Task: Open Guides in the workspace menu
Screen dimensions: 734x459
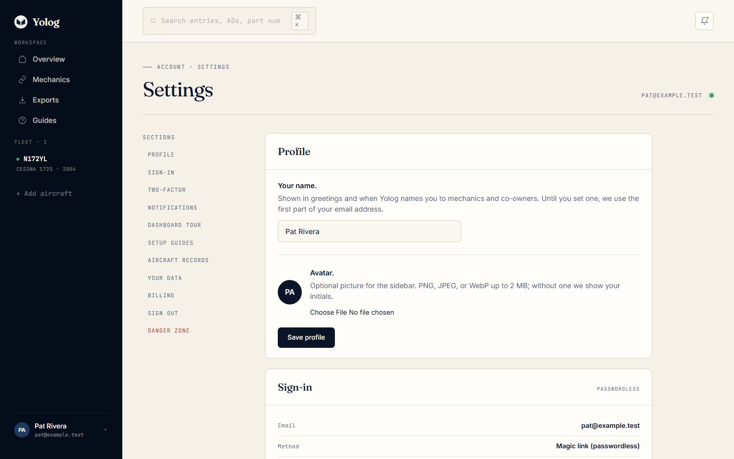Action: tap(61, 120)
